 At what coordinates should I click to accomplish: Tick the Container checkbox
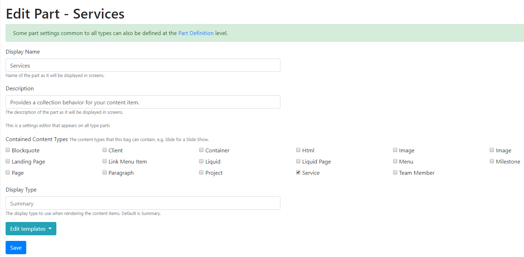point(201,150)
